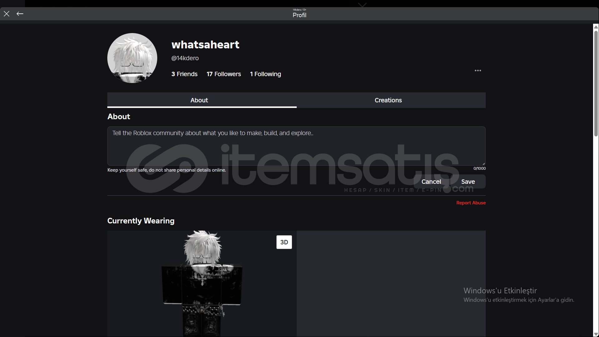Click the whatsaheart profile avatar picture
The image size is (599, 337).
[x=132, y=58]
